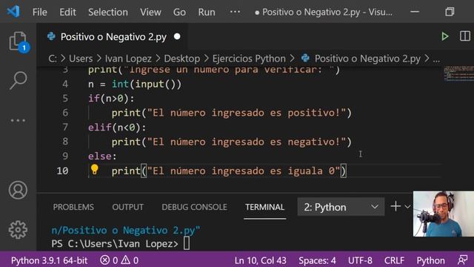Place cursor on 'if(n>0):' line
The width and height of the screenshot is (474, 267).
click(x=111, y=99)
